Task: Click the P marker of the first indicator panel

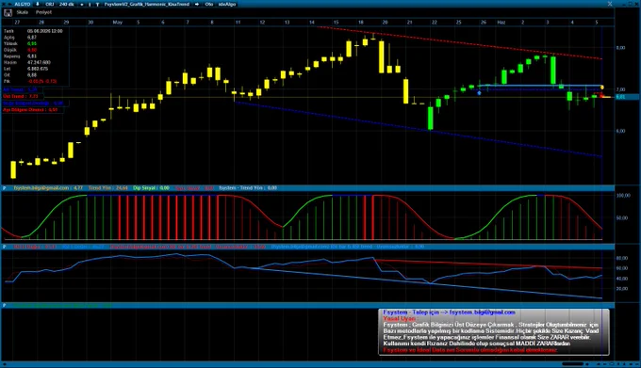Action: click(5, 188)
